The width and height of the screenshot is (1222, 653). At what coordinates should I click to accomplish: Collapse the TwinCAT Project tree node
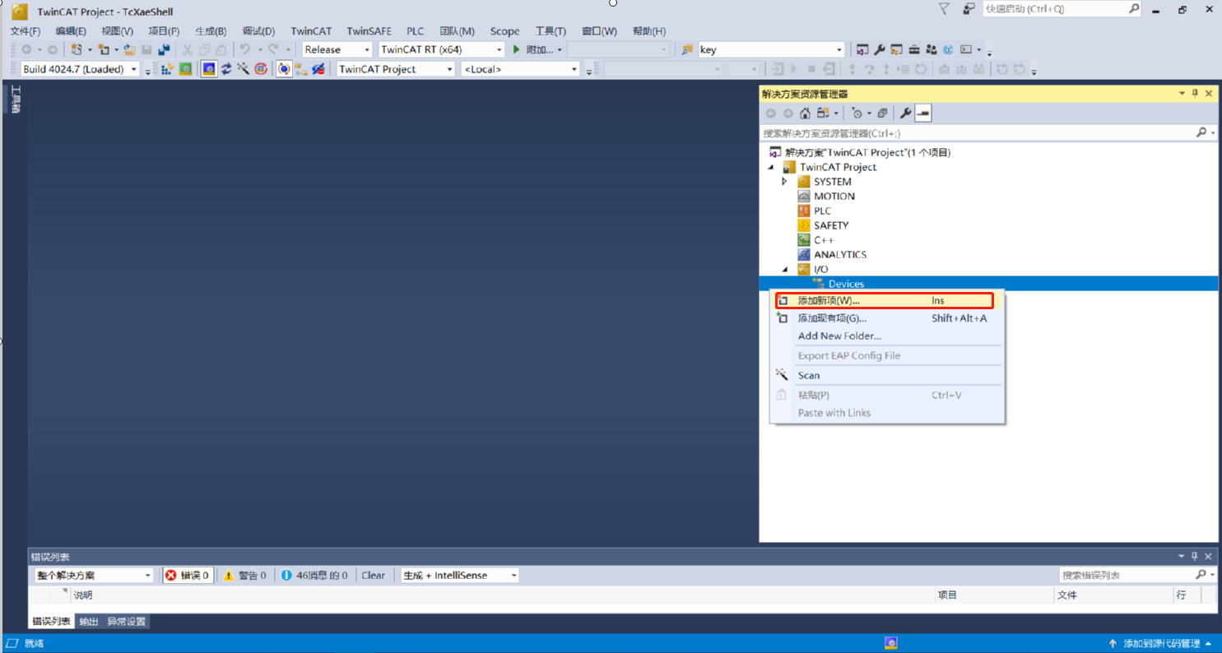[771, 167]
